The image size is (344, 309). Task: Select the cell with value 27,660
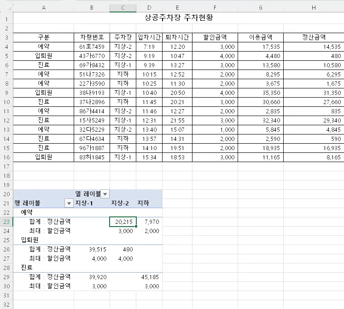click(314, 102)
